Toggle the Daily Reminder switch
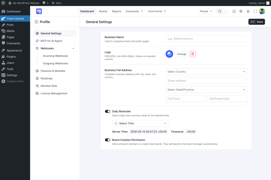The width and height of the screenshot is (271, 180). (x=107, y=111)
